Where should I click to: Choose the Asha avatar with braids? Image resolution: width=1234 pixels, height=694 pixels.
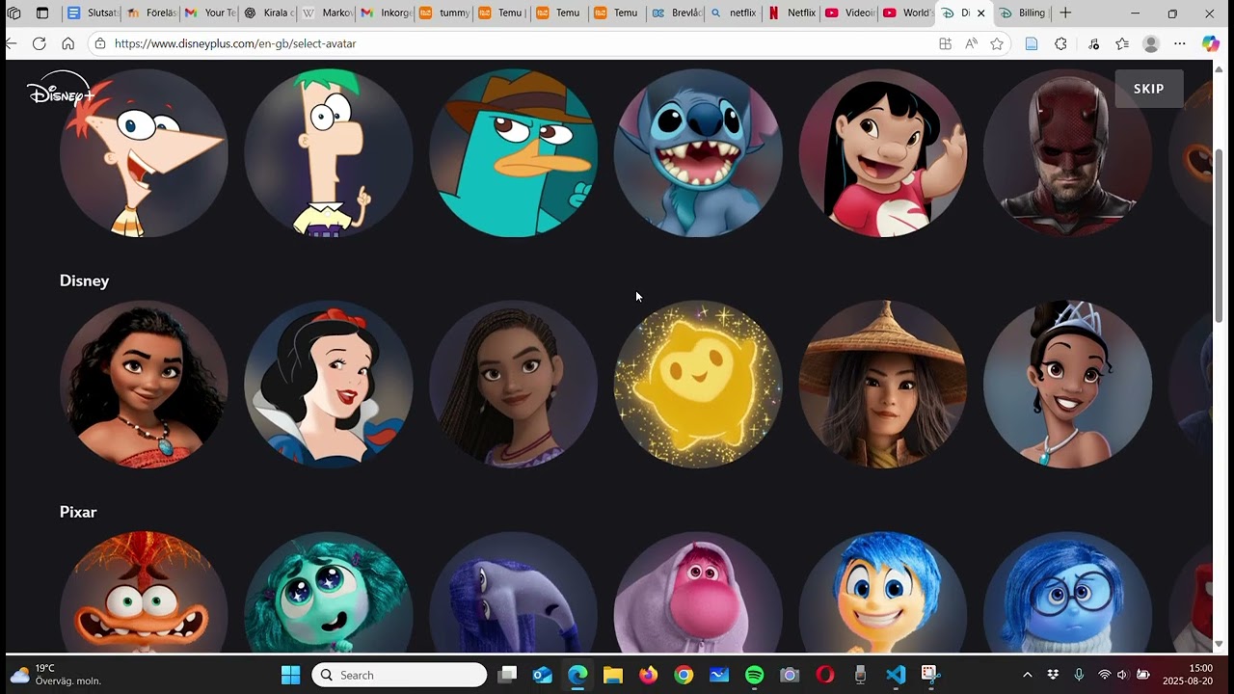pyautogui.click(x=513, y=384)
